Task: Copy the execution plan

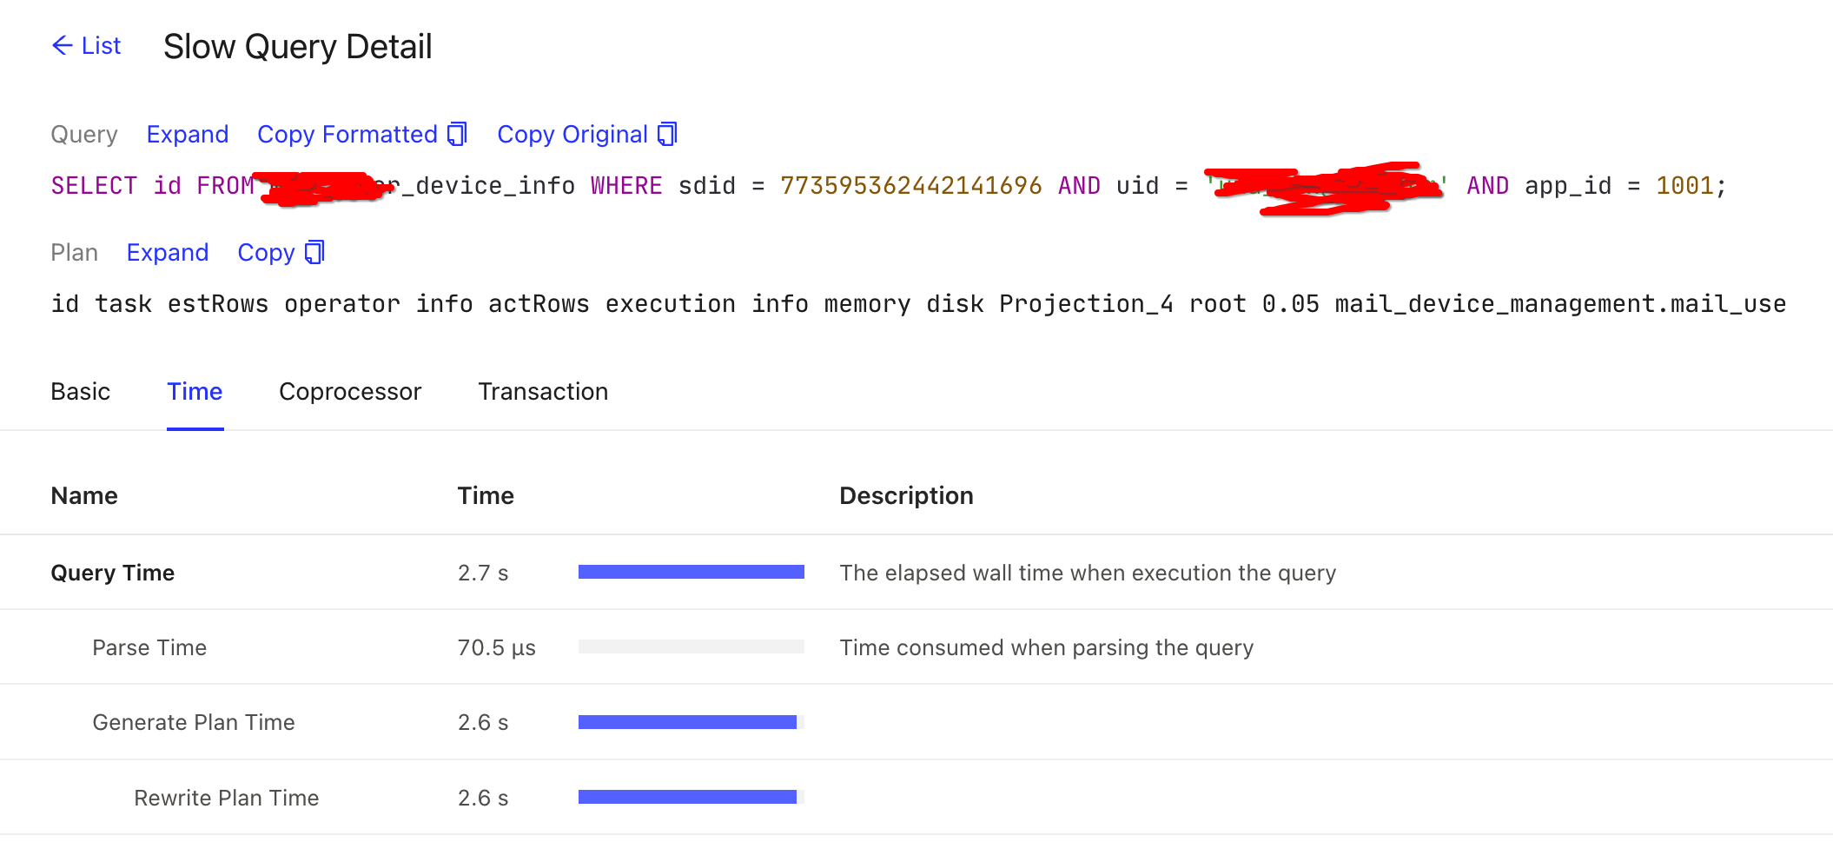Action: click(x=281, y=252)
